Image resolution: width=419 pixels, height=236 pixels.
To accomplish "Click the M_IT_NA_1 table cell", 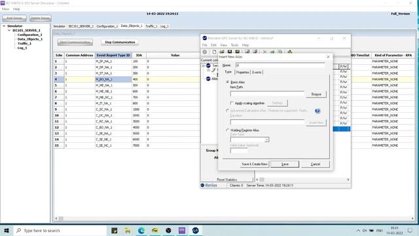I will pyautogui.click(x=113, y=104).
